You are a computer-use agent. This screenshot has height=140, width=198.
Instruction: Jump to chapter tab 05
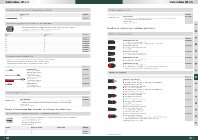196,51
